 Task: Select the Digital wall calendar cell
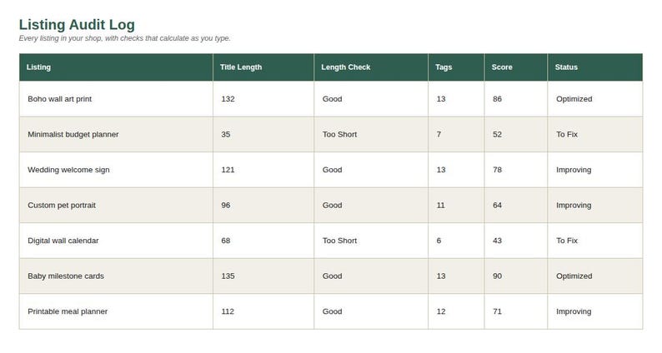click(116, 241)
